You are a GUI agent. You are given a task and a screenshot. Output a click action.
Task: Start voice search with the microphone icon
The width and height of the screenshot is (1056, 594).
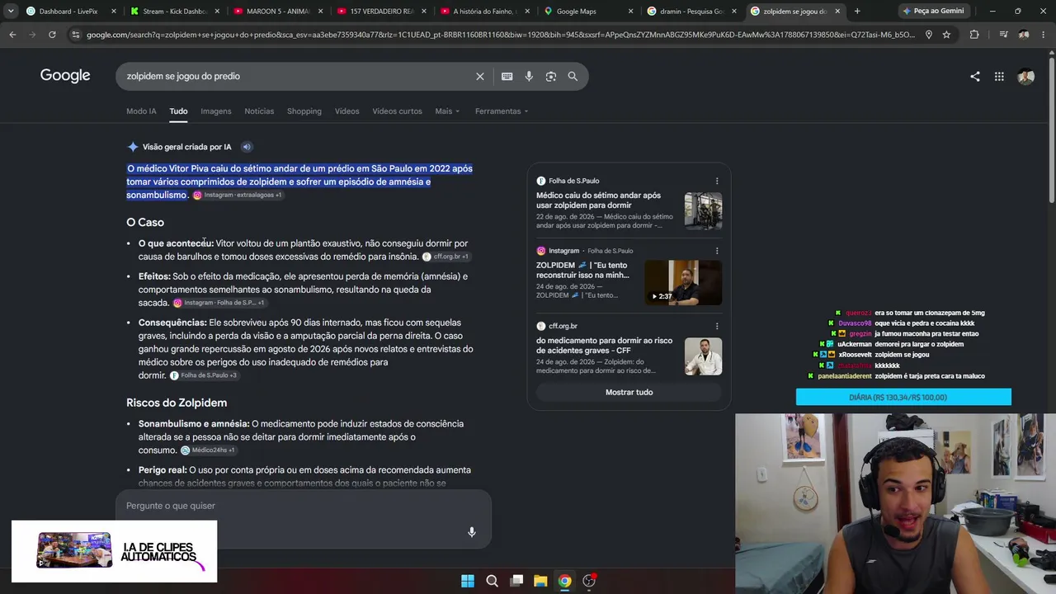(x=529, y=76)
